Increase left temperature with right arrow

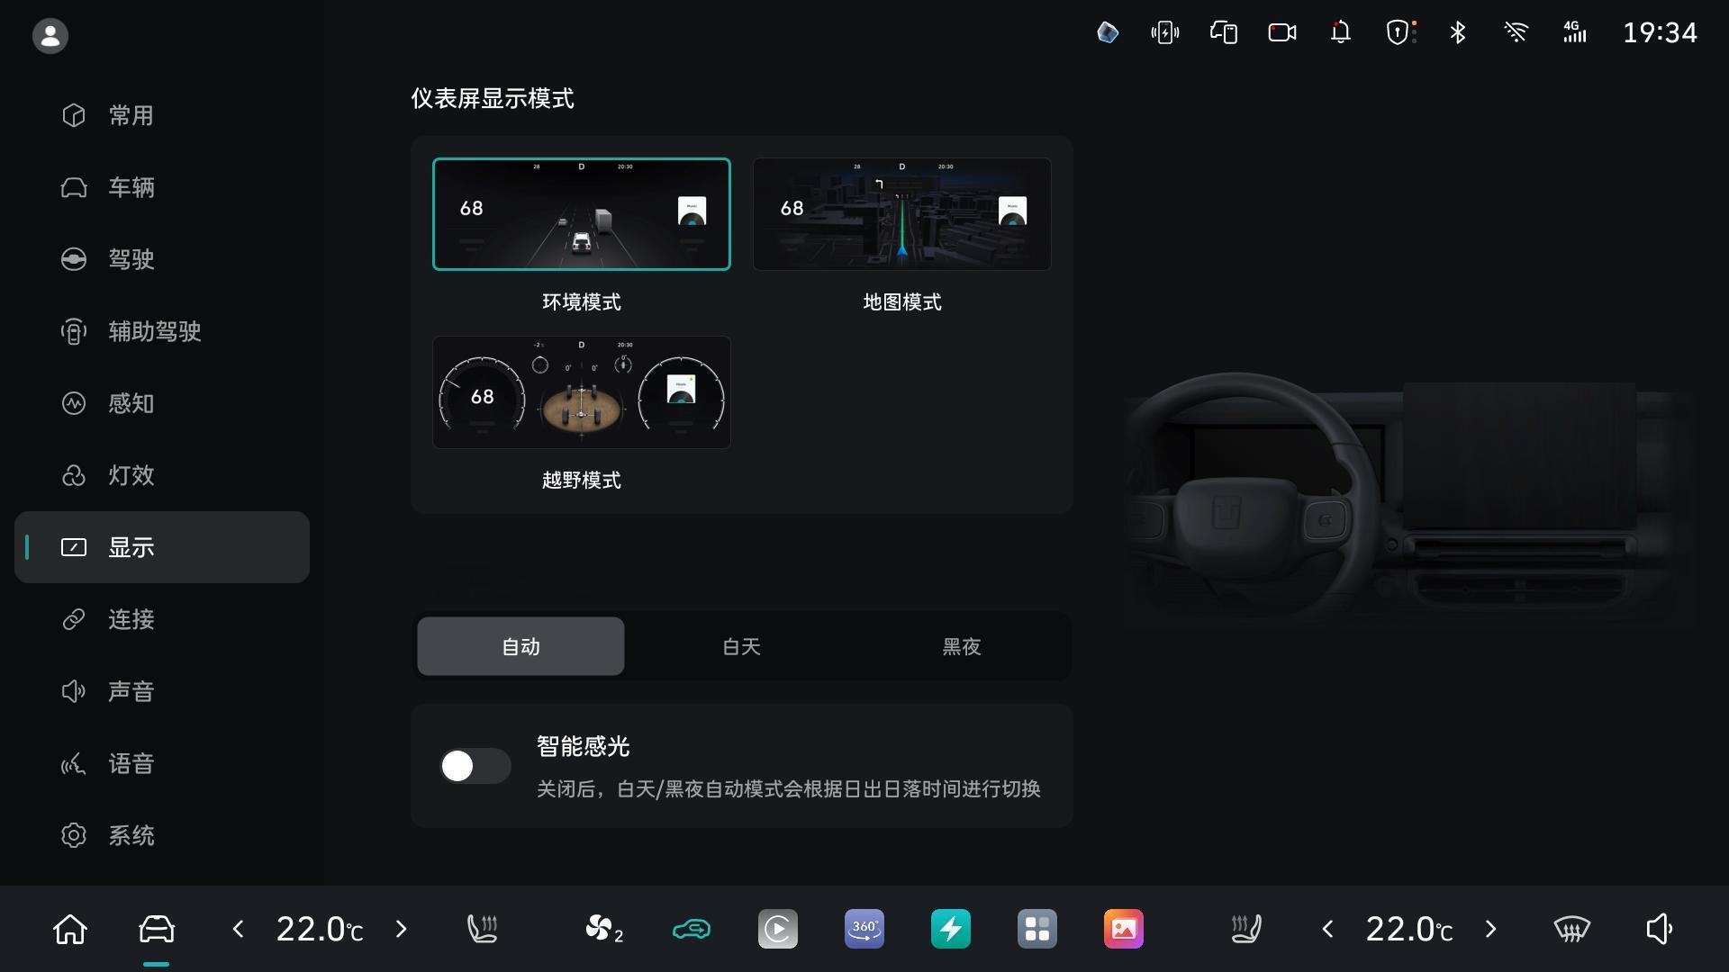[x=401, y=929]
